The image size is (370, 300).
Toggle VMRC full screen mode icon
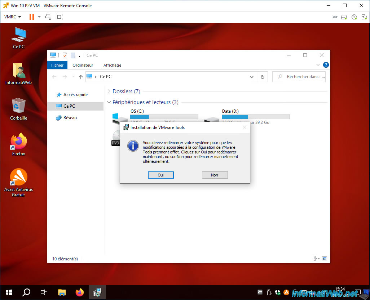59,17
